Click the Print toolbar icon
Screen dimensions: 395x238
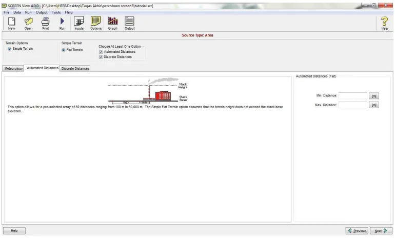(x=45, y=24)
